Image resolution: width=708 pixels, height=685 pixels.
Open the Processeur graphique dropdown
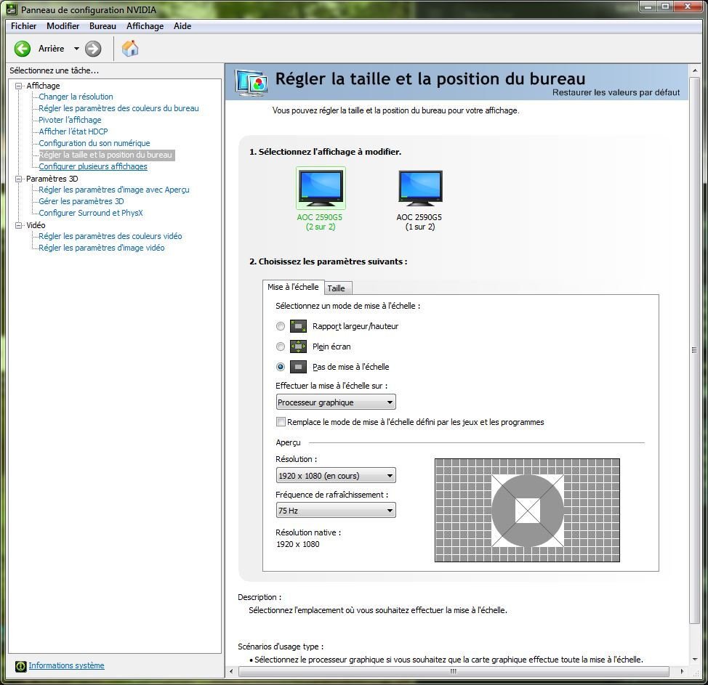point(336,402)
